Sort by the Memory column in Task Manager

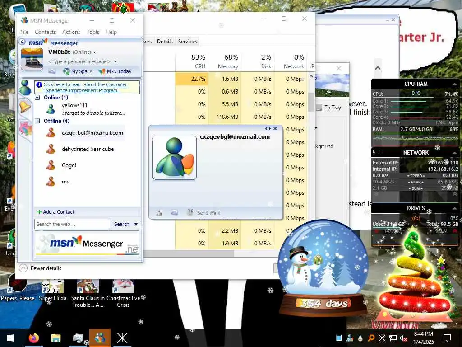tap(225, 61)
